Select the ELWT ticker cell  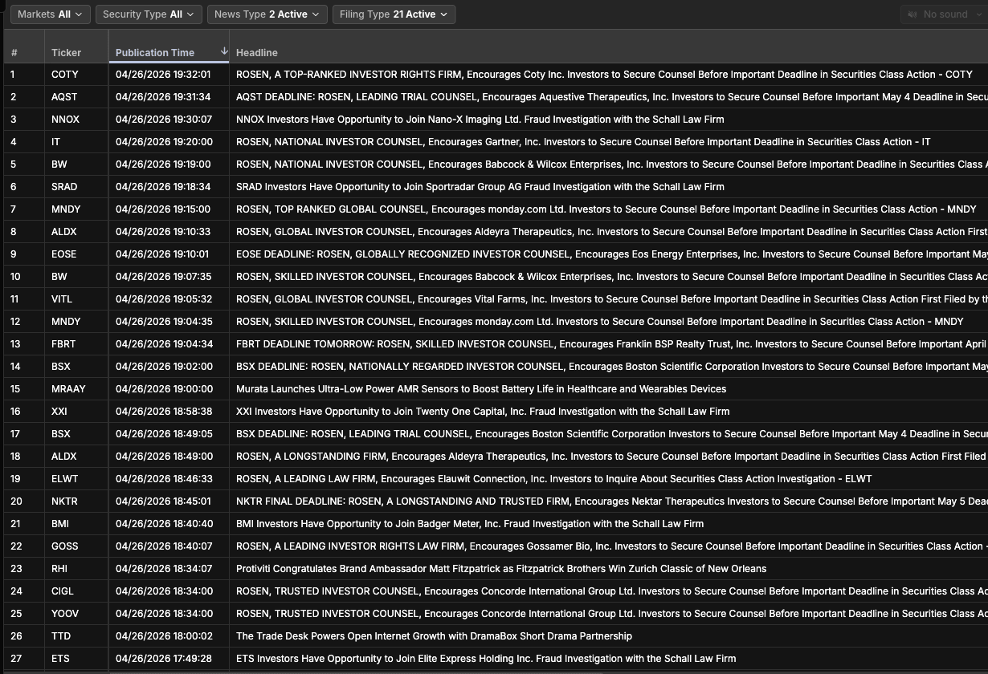click(x=64, y=479)
